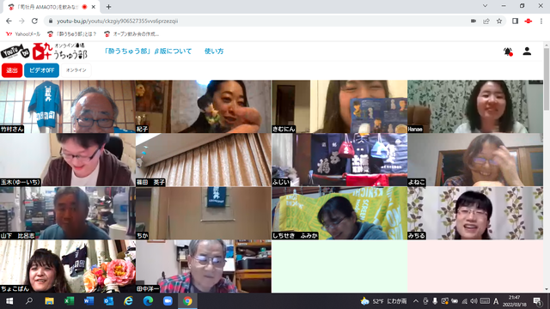This screenshot has width=550, height=309.
Task: Open Yahoo!メール bookmark
Action: (23, 34)
